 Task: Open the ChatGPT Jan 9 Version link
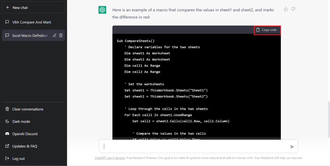pos(110,158)
